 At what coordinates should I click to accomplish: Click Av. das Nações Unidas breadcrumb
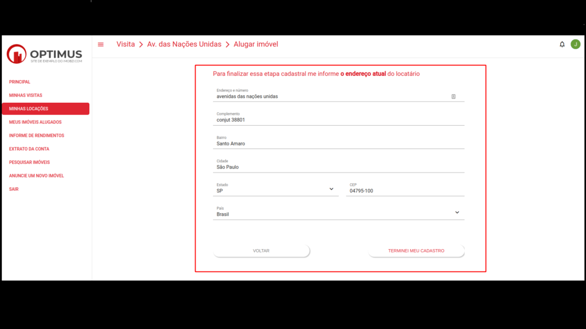click(184, 45)
